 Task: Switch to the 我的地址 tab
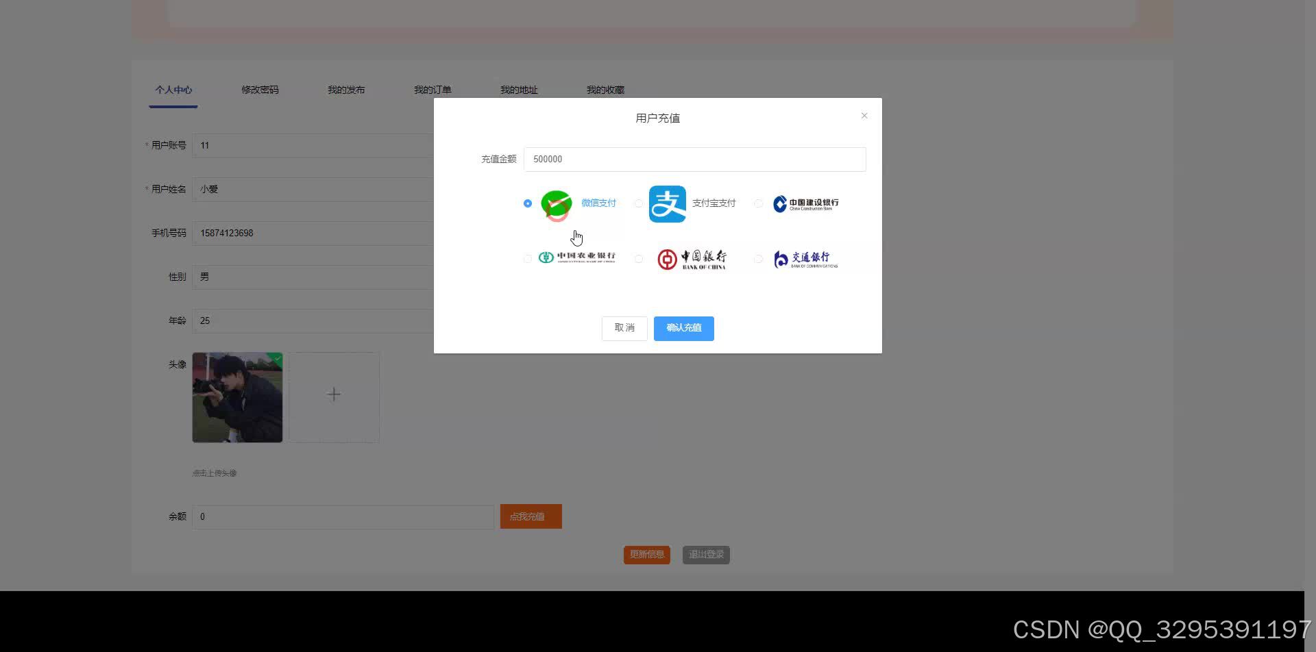click(x=519, y=90)
